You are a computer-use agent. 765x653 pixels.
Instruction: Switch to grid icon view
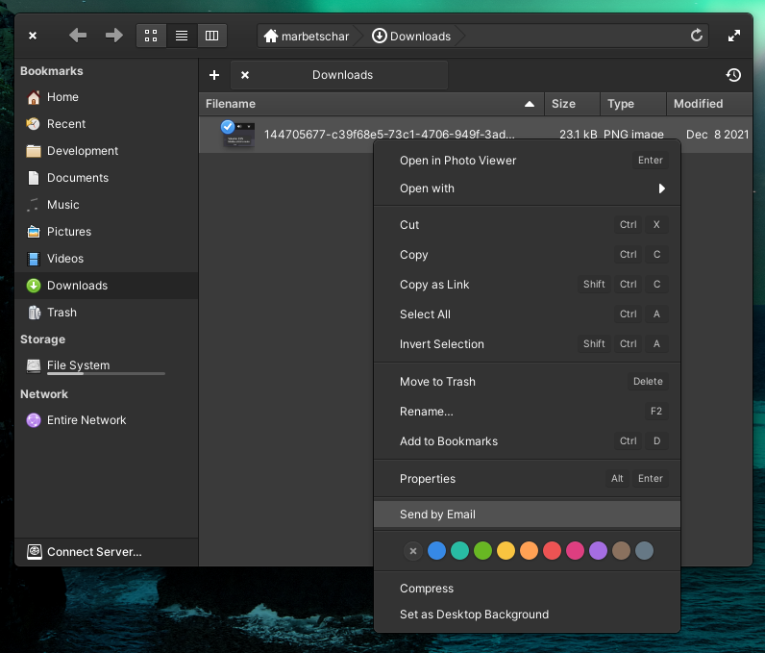tap(150, 36)
